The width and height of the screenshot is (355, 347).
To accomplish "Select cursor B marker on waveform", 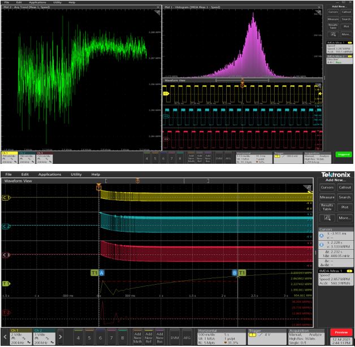I will (235, 272).
